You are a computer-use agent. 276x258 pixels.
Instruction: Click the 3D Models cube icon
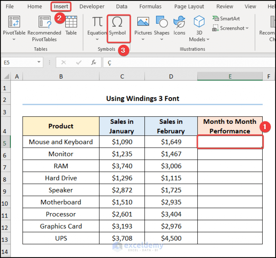click(x=199, y=22)
